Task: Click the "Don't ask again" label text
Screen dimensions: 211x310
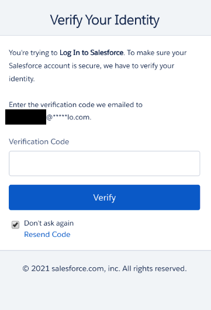Action: [x=49, y=223]
